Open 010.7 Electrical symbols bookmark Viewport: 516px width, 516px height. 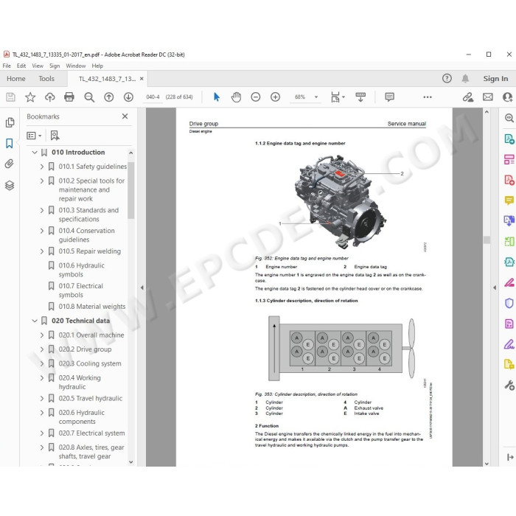(x=81, y=290)
